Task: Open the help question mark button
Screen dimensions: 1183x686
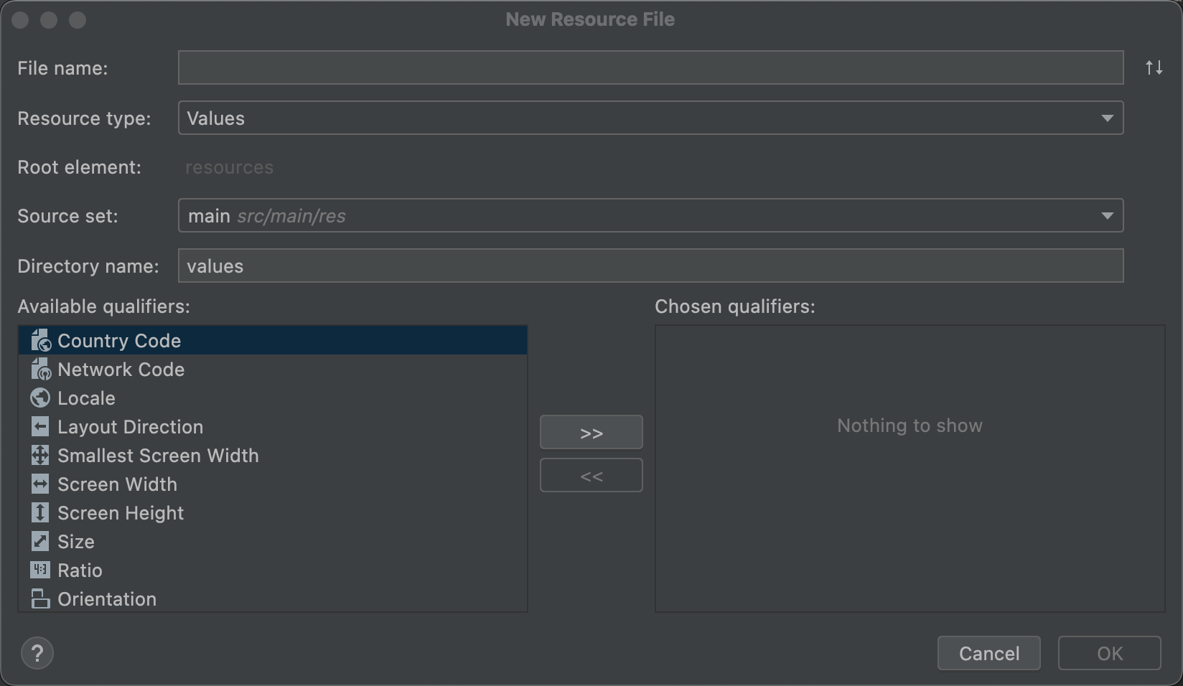Action: pyautogui.click(x=37, y=654)
